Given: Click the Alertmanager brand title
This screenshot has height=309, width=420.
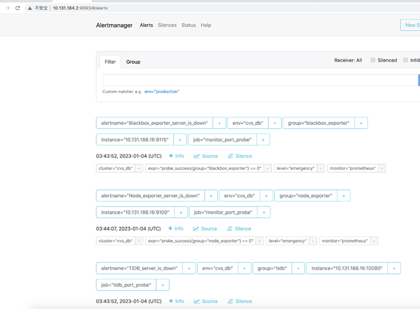Looking at the screenshot, I should (x=114, y=25).
